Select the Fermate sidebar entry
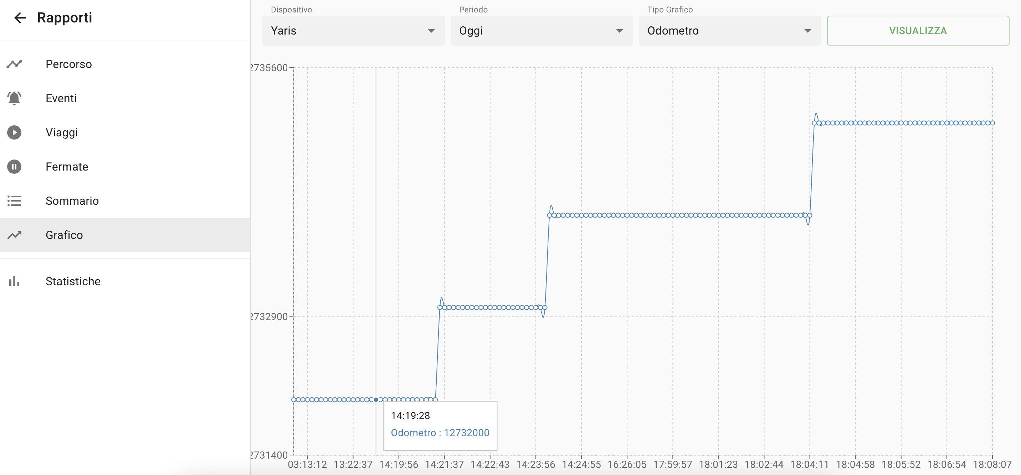1021x475 pixels. [67, 166]
